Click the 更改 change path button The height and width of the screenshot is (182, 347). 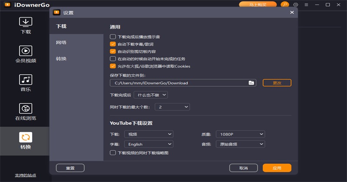click(x=277, y=83)
